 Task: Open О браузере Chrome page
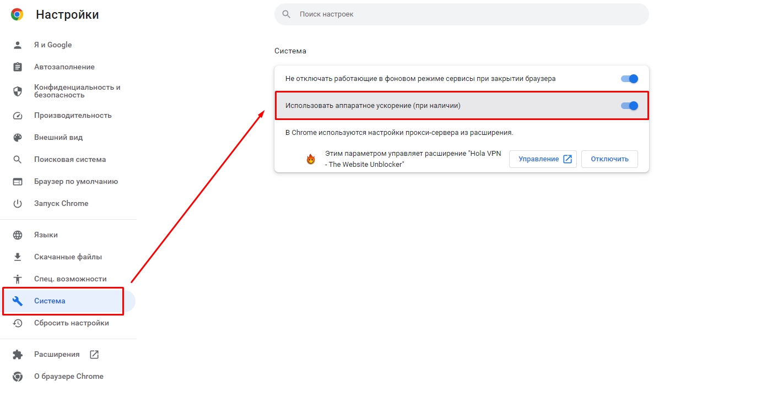pos(68,377)
